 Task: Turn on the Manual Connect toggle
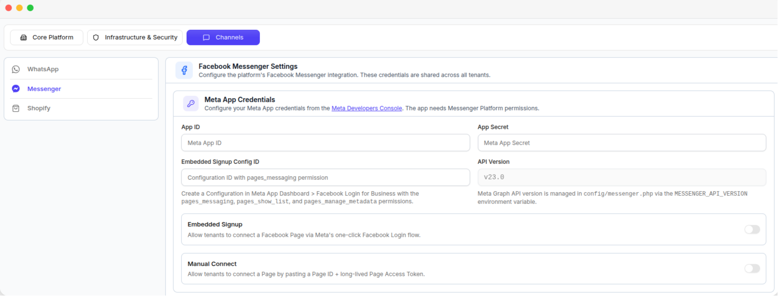[752, 269]
